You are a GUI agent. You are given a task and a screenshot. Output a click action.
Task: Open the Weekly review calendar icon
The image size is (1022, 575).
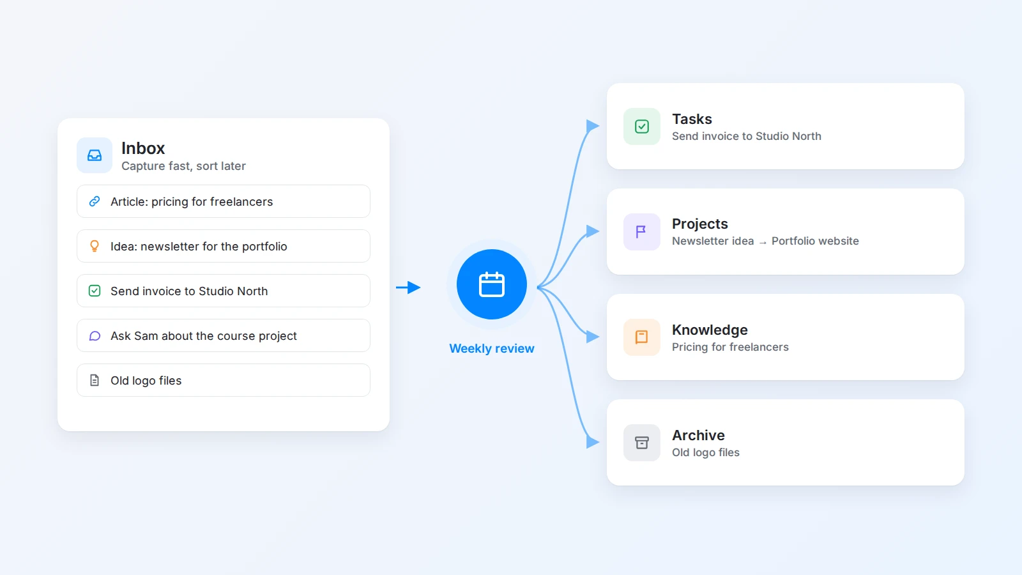point(492,284)
